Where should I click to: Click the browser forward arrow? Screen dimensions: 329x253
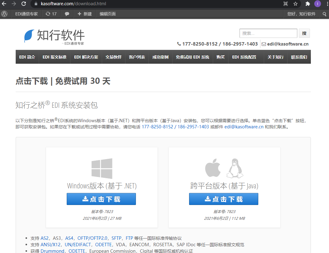14,4
